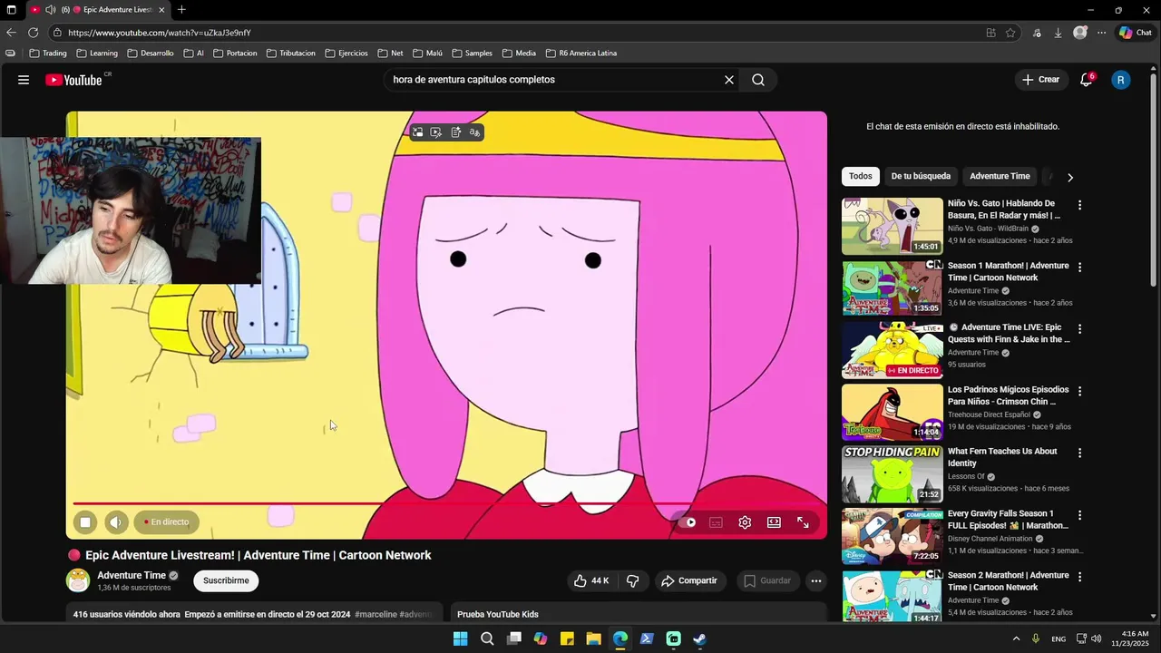Open Steam from the Windows taskbar
This screenshot has height=653, width=1161.
700,638
